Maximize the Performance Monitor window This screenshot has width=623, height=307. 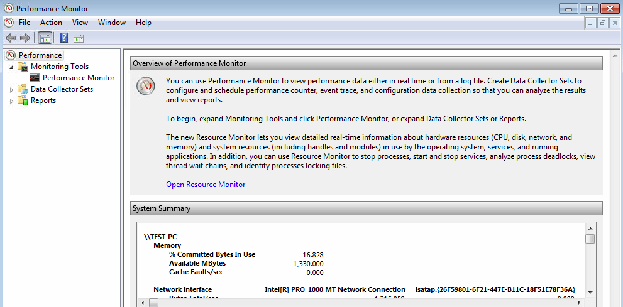coord(589,8)
